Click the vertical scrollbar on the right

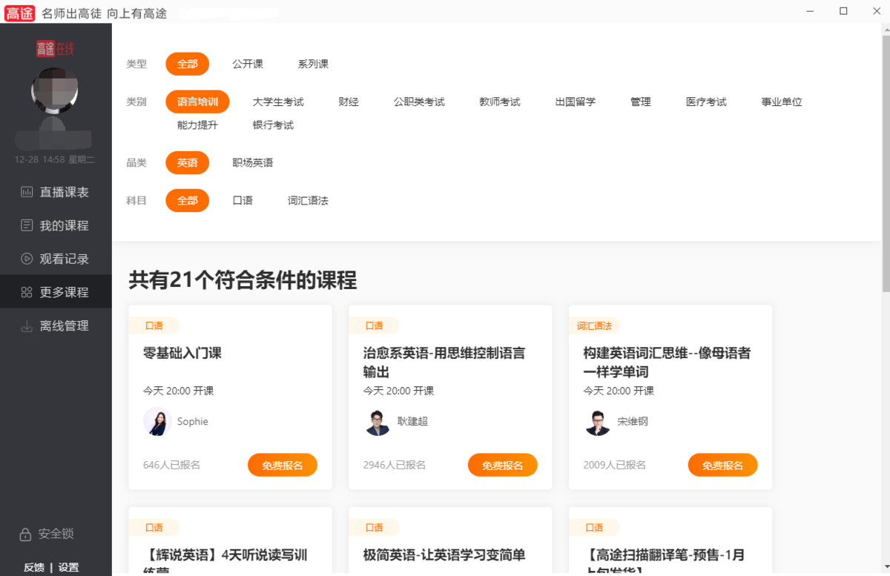click(x=886, y=163)
